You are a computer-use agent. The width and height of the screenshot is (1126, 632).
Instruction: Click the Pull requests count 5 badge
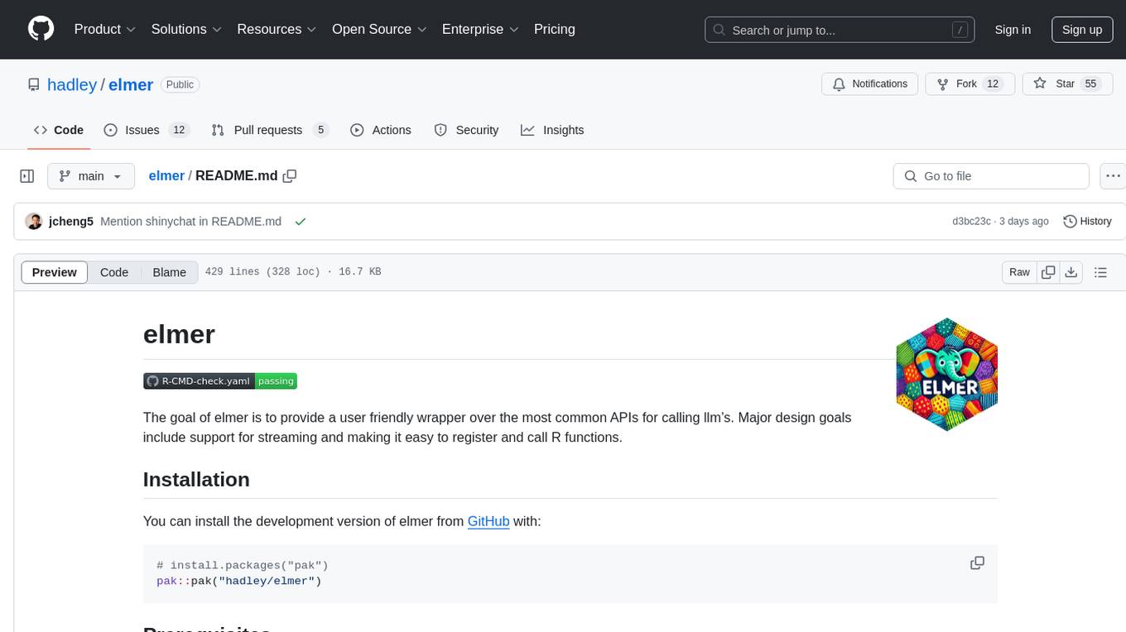tap(321, 130)
